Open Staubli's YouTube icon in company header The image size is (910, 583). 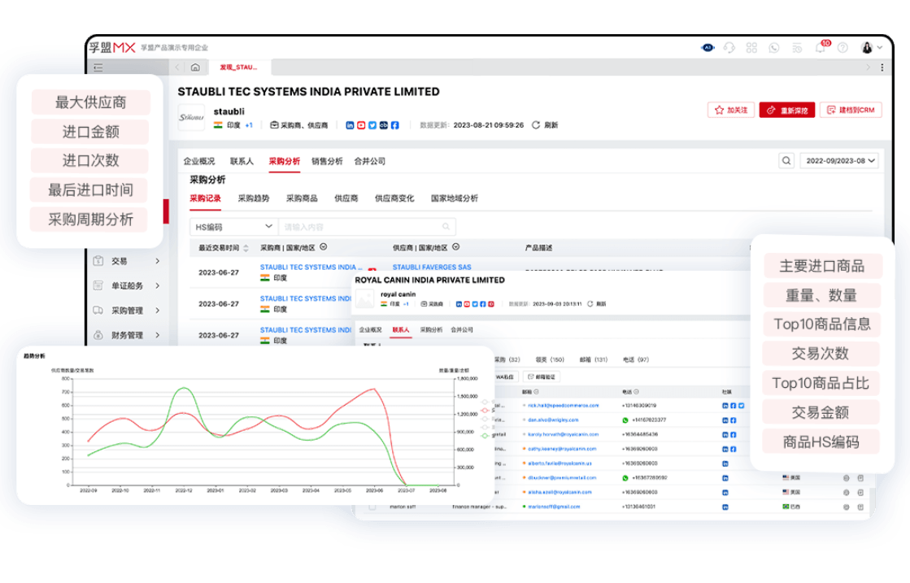[361, 125]
